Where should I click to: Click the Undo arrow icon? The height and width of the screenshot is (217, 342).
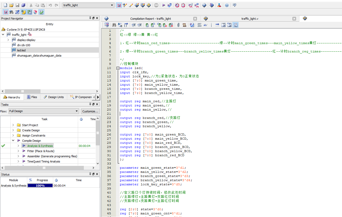click(50, 5)
